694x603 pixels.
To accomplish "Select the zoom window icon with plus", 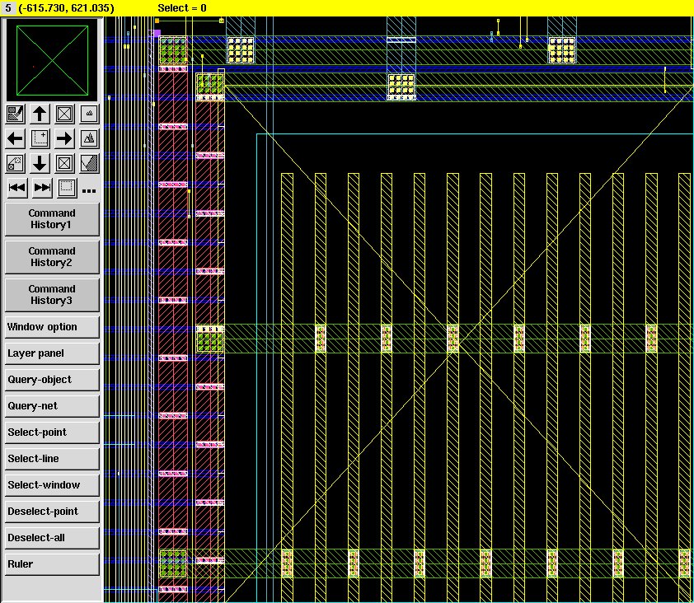I will 40,138.
